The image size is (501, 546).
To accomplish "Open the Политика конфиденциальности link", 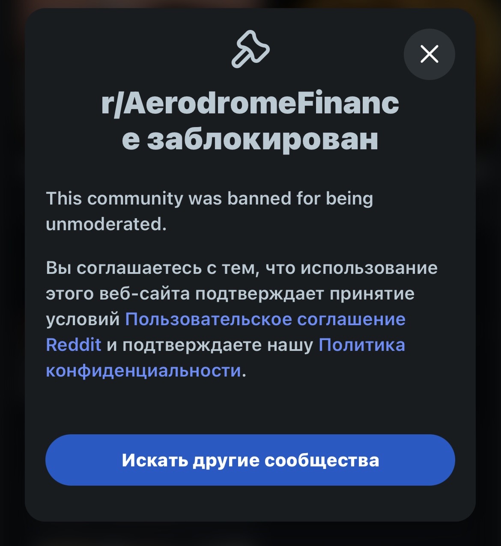I will point(361,345).
